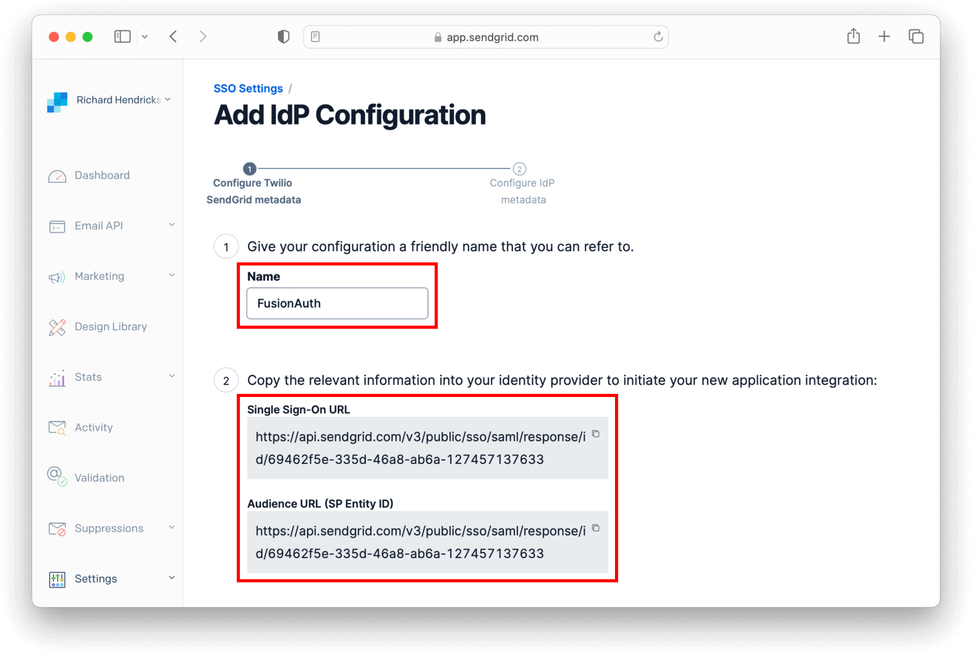972x655 pixels.
Task: Expand the Stats submenu
Action: 172,376
